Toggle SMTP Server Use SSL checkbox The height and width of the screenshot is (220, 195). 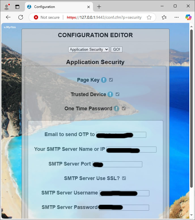coord(124,178)
